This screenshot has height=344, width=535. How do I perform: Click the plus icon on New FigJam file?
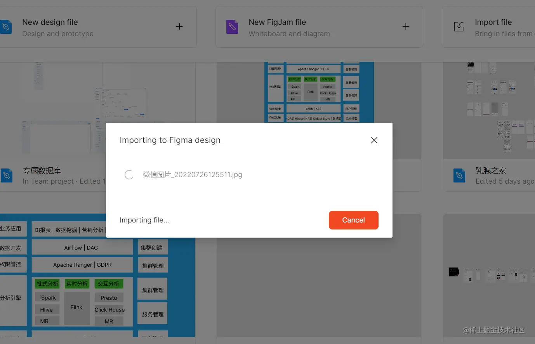coord(406,26)
